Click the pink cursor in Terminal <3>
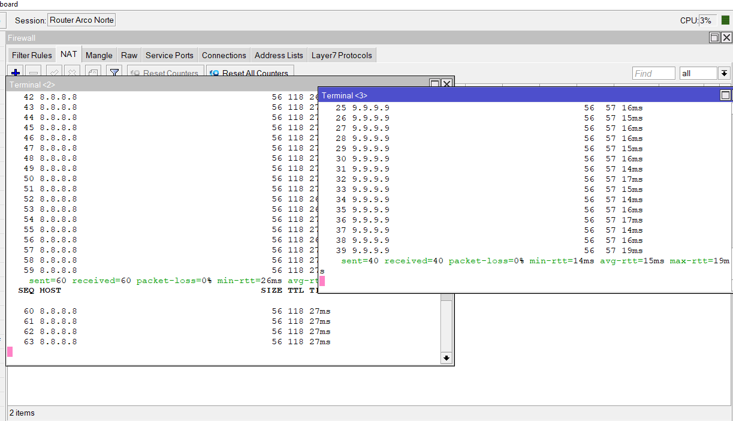This screenshot has width=733, height=421. click(322, 281)
